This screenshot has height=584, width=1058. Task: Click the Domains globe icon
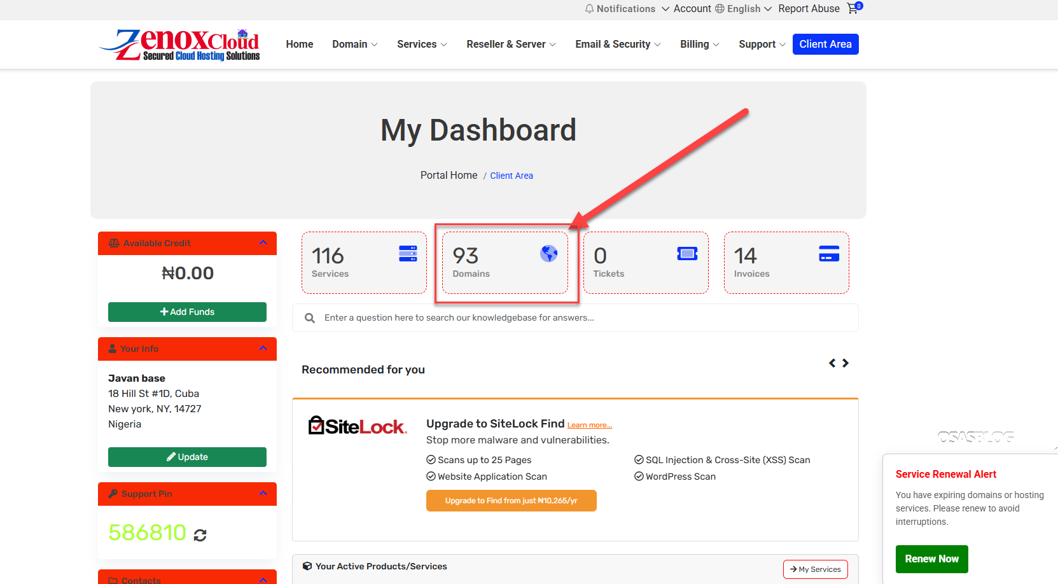pyautogui.click(x=548, y=253)
